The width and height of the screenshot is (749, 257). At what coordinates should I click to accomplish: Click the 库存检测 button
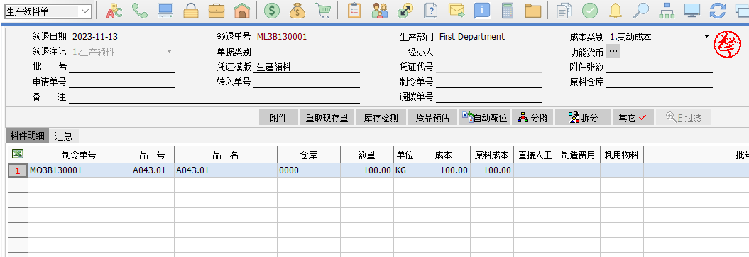click(x=381, y=118)
